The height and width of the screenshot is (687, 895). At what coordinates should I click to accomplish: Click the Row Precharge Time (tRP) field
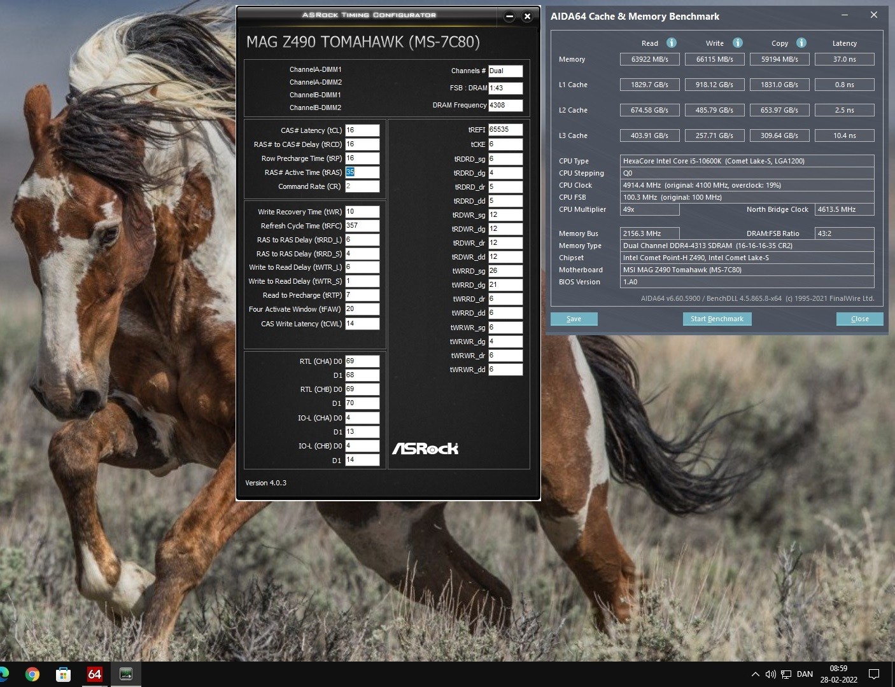coord(362,158)
